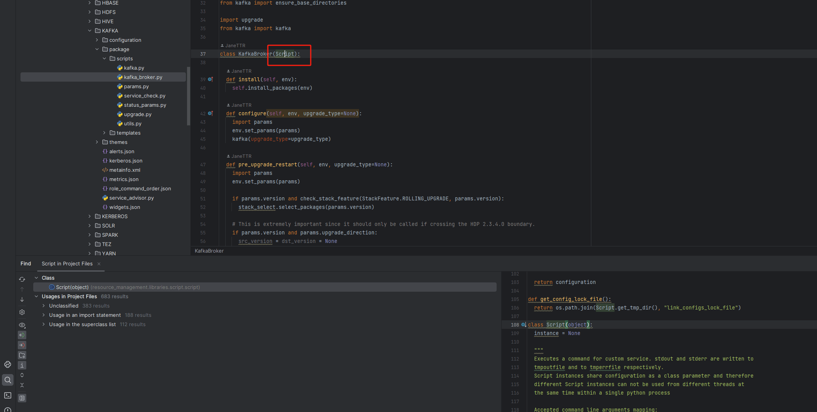This screenshot has height=412, width=817.
Task: Collapse all results in Find panel
Action: 22,385
